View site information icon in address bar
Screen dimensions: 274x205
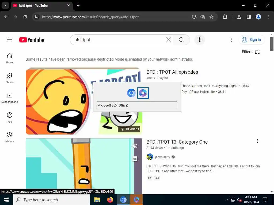pyautogui.click(x=36, y=17)
